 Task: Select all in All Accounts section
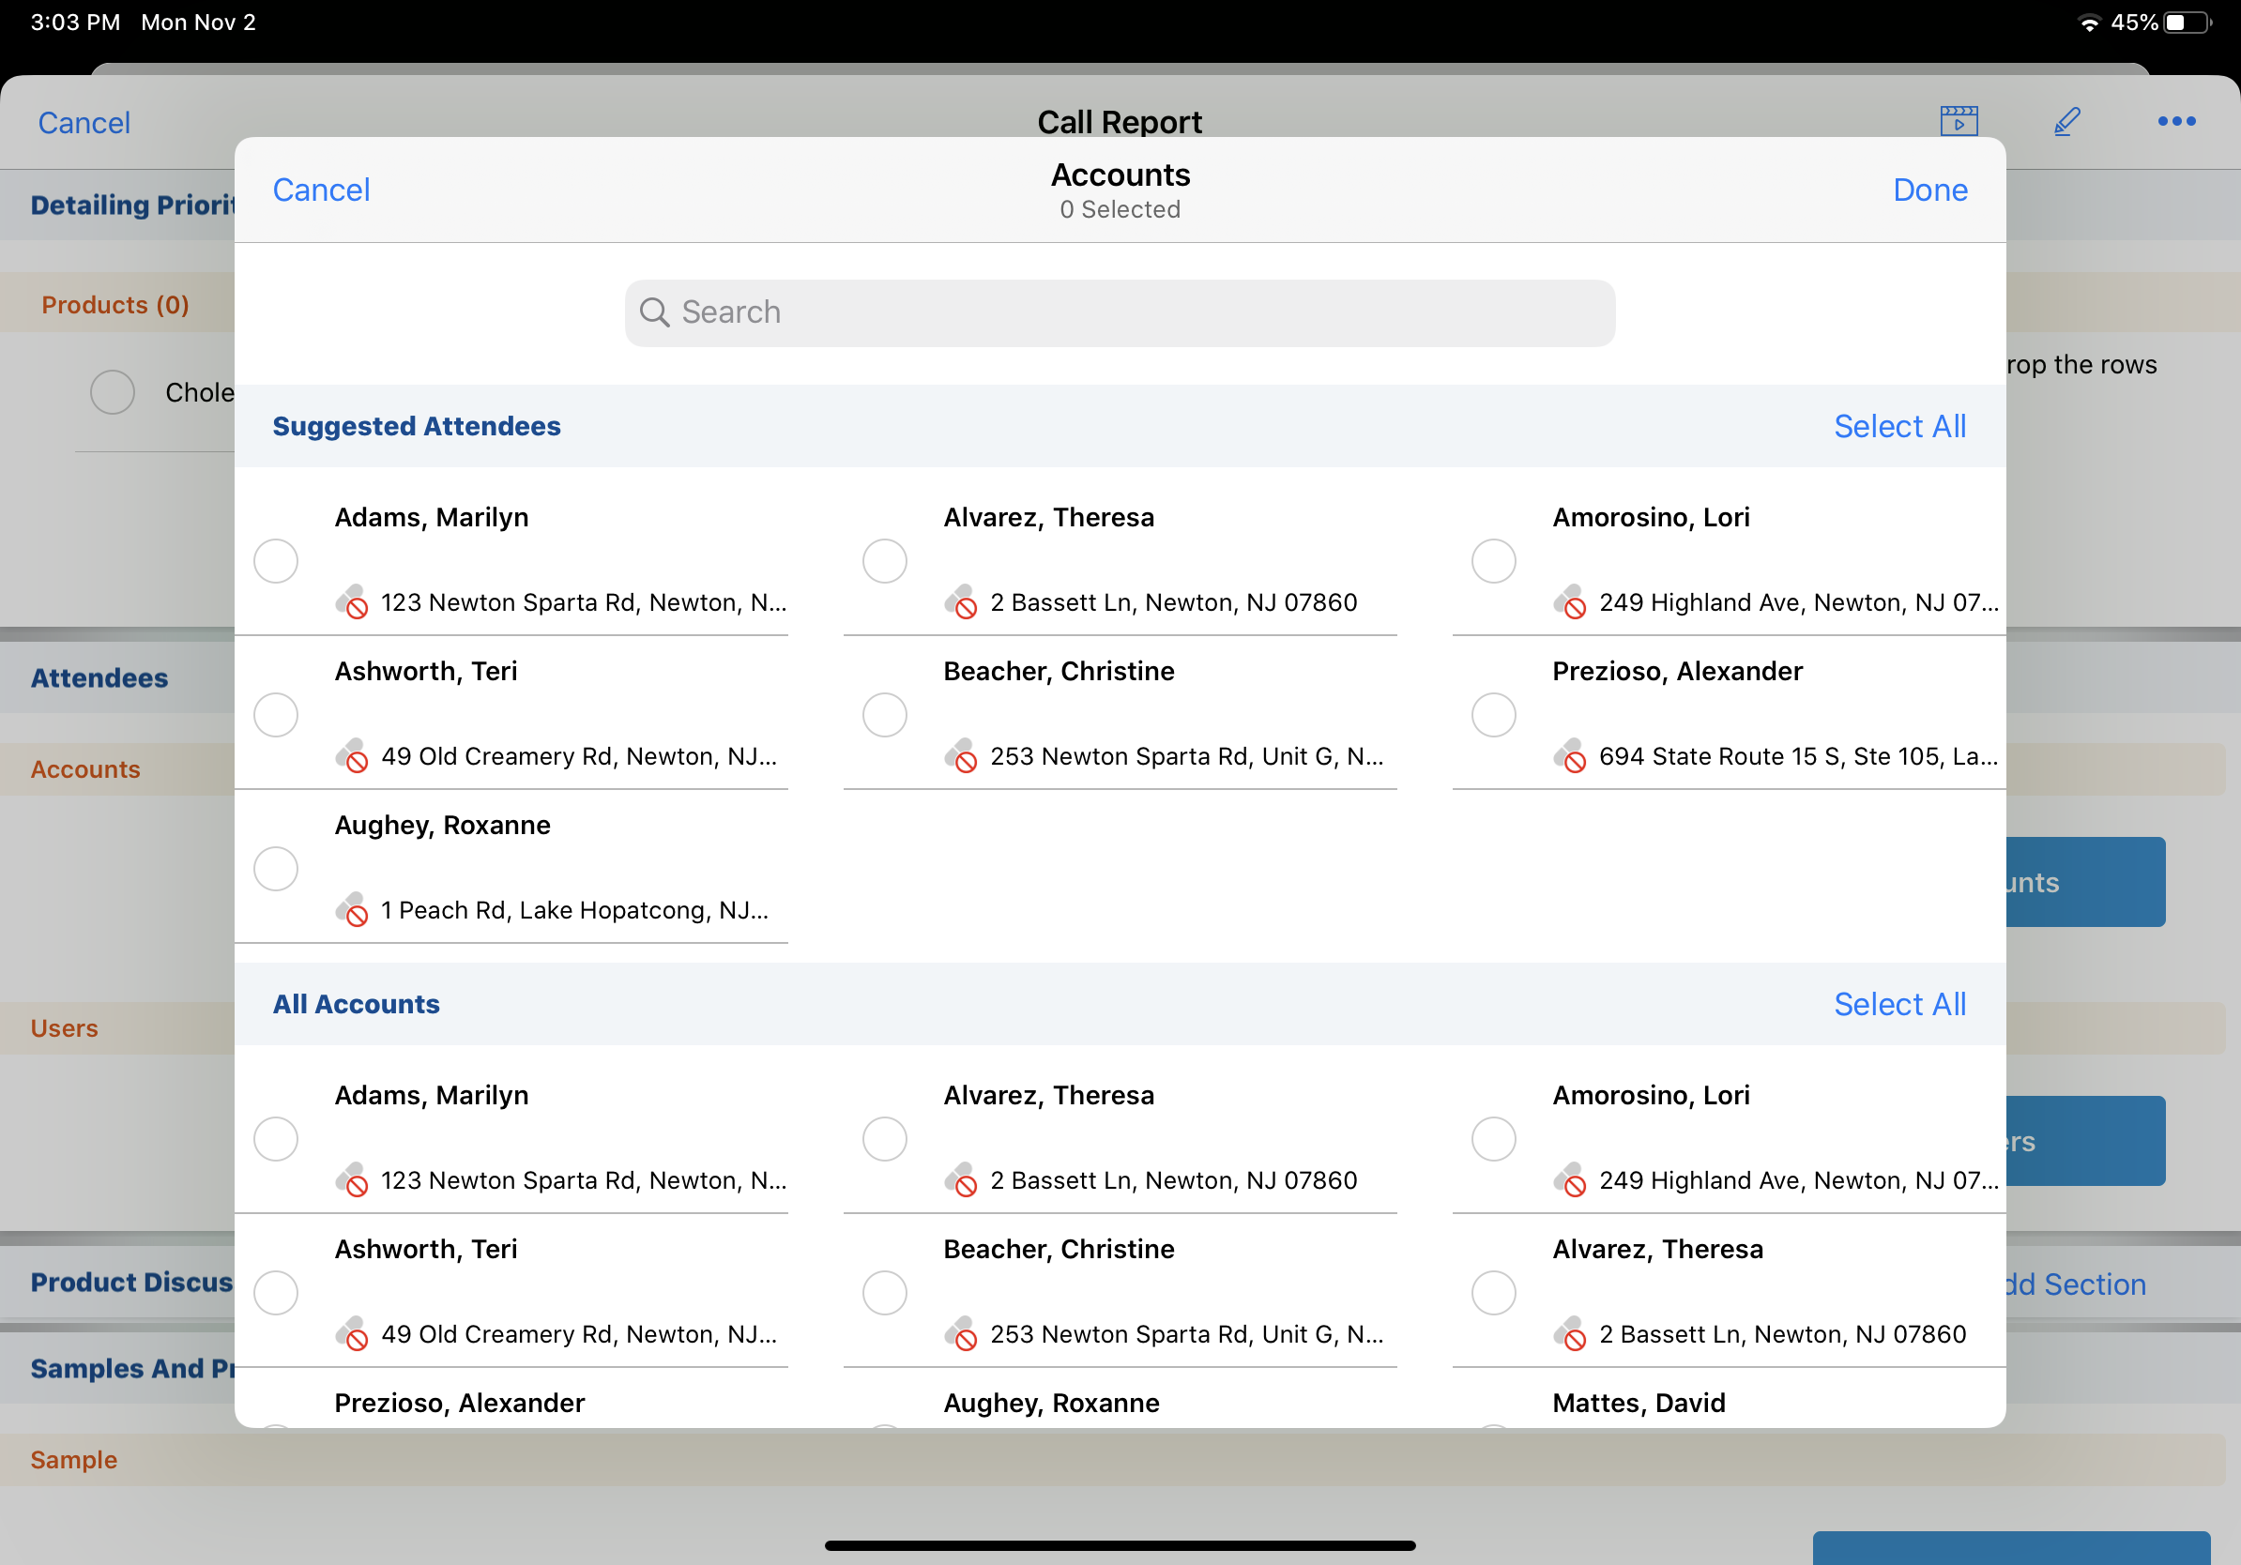click(1898, 1004)
